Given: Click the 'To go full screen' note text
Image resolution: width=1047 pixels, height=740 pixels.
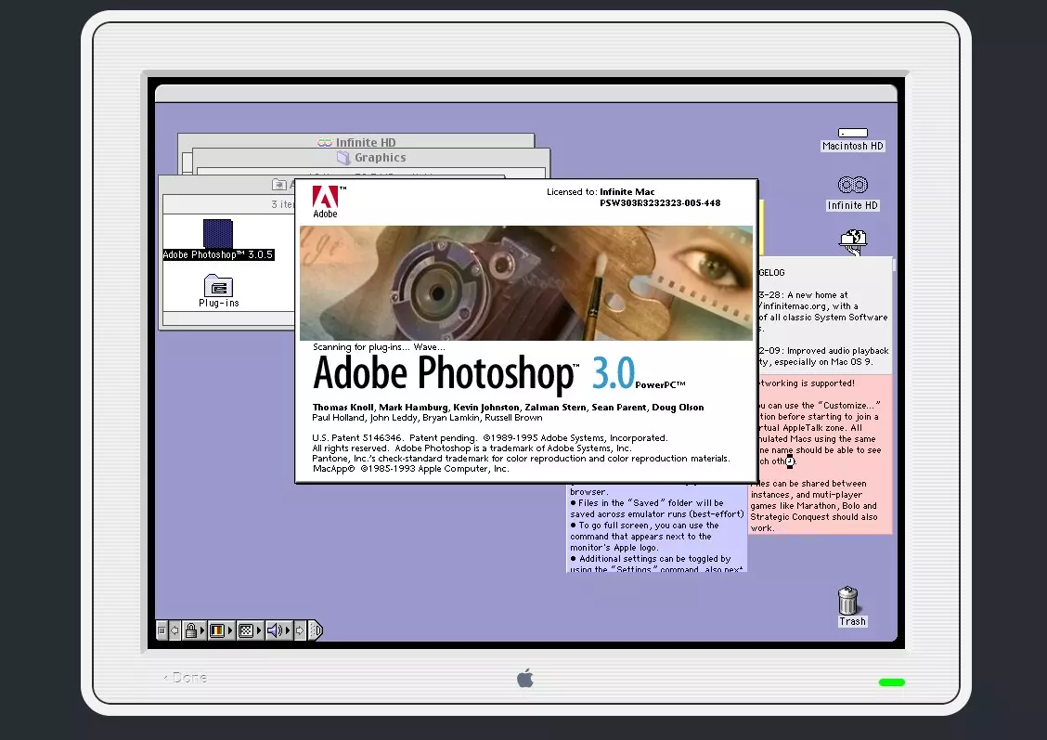Looking at the screenshot, I should click(645, 537).
